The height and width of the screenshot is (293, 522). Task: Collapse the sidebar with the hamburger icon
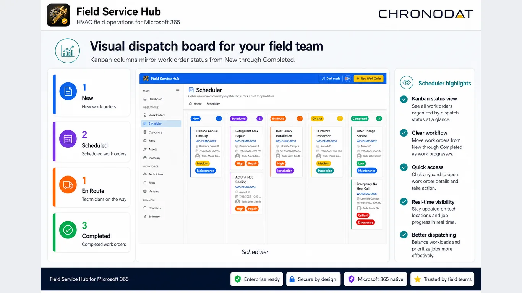(x=177, y=91)
